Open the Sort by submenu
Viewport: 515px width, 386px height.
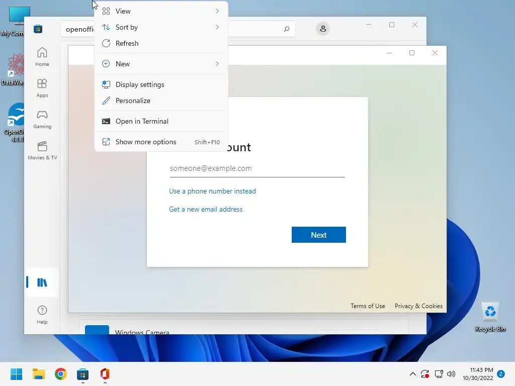161,27
